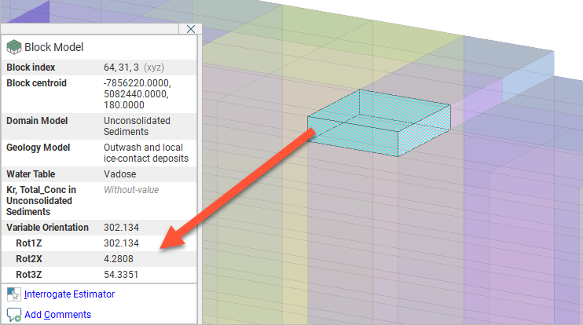Open the Interrogate Estimator link
Viewport: 583px width, 325px height.
(69, 294)
